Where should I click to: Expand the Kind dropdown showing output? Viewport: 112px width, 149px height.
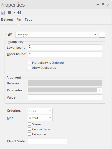40,118
